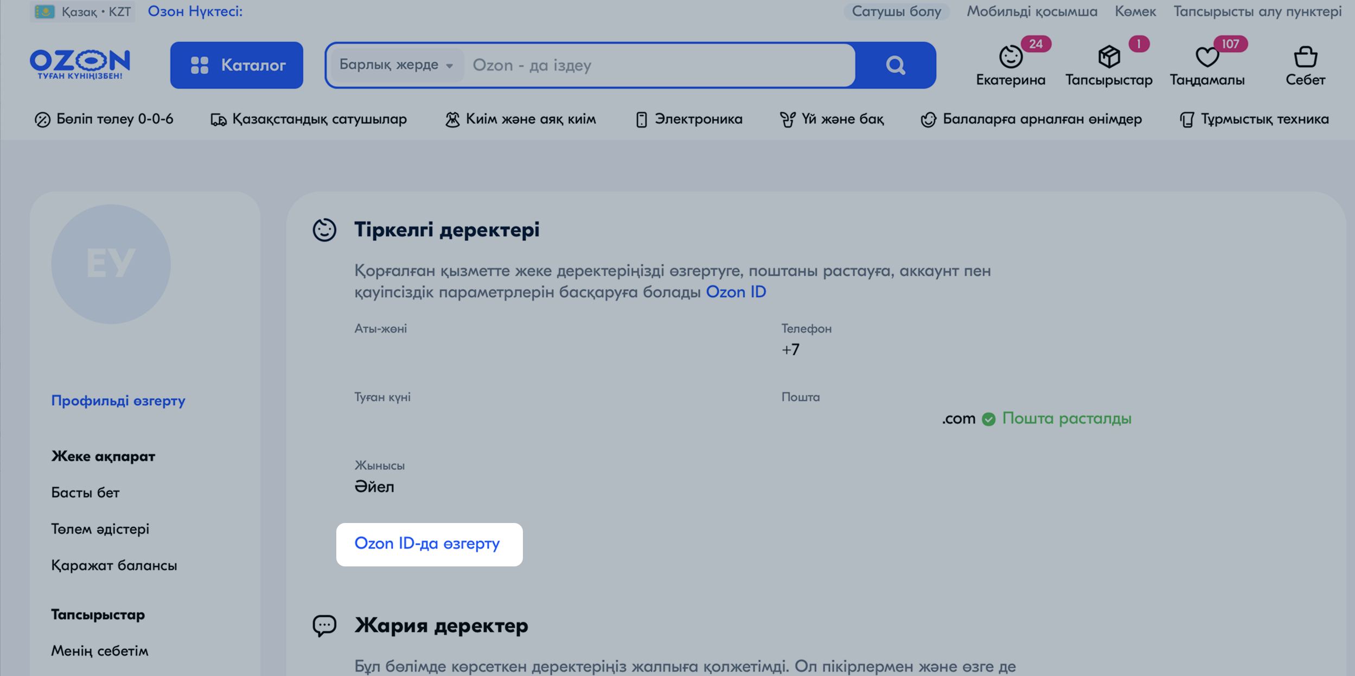
Task: Select Балаларға арналған өнімдер category
Action: (1031, 119)
